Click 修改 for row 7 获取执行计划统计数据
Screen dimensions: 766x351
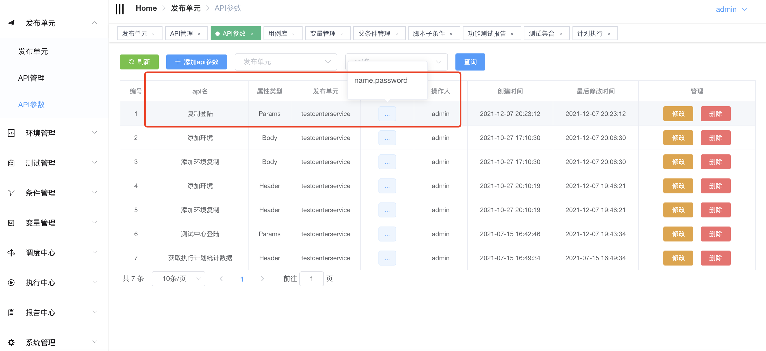pyautogui.click(x=678, y=258)
